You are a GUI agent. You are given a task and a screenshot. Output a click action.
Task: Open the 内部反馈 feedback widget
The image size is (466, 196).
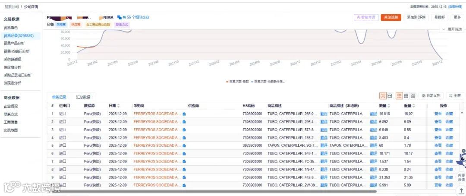(x=461, y=177)
